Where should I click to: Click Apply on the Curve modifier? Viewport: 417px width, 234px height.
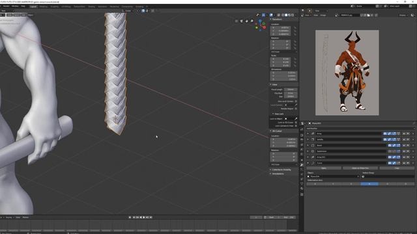[324, 168]
